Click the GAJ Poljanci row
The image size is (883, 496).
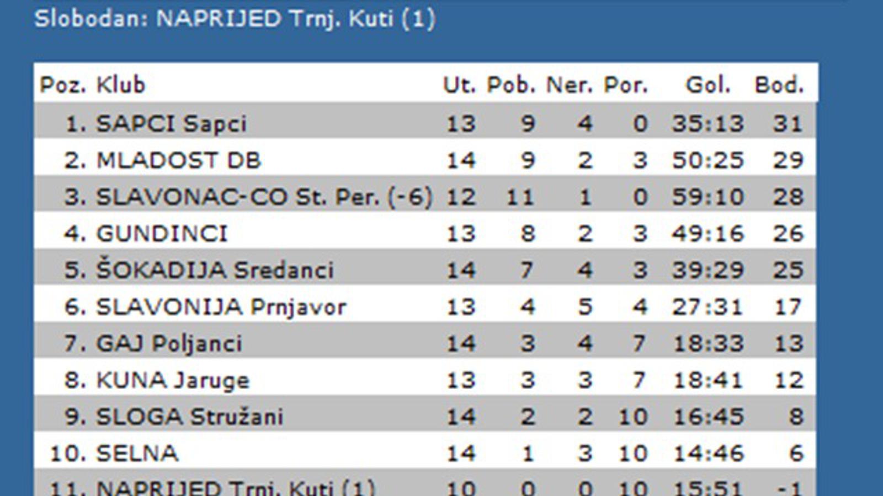(x=425, y=343)
